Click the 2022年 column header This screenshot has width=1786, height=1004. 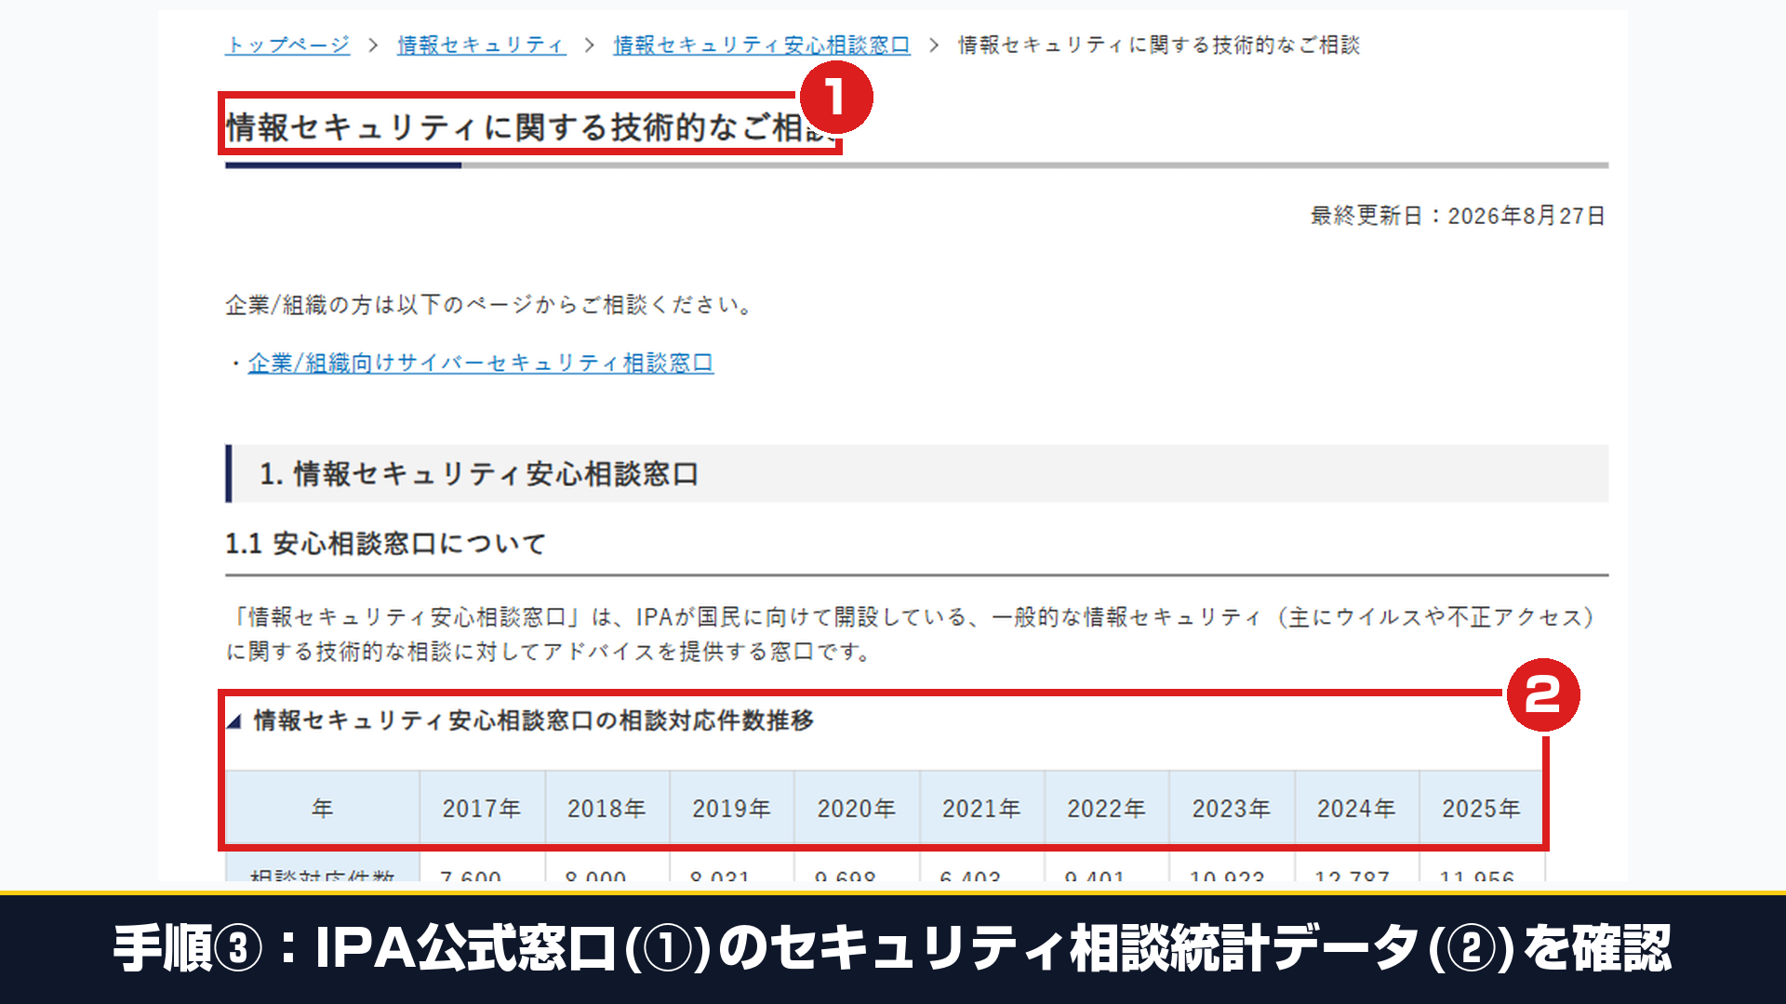(1106, 808)
